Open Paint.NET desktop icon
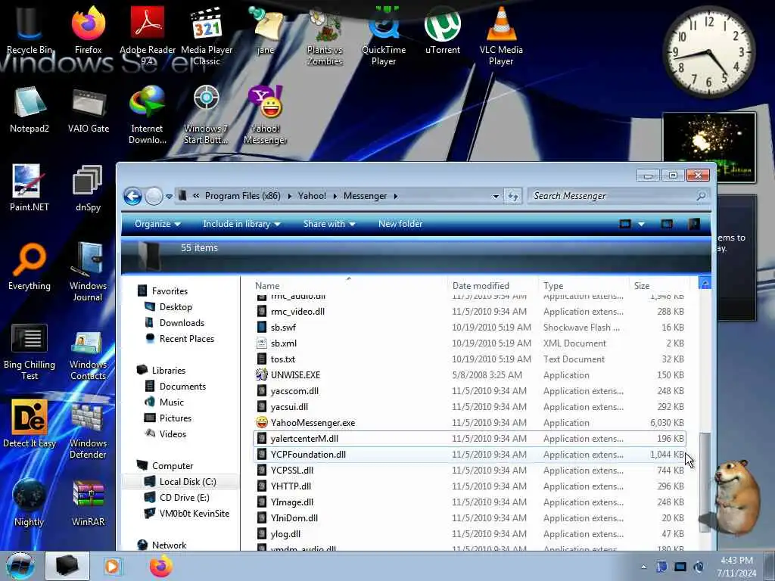 (30, 188)
